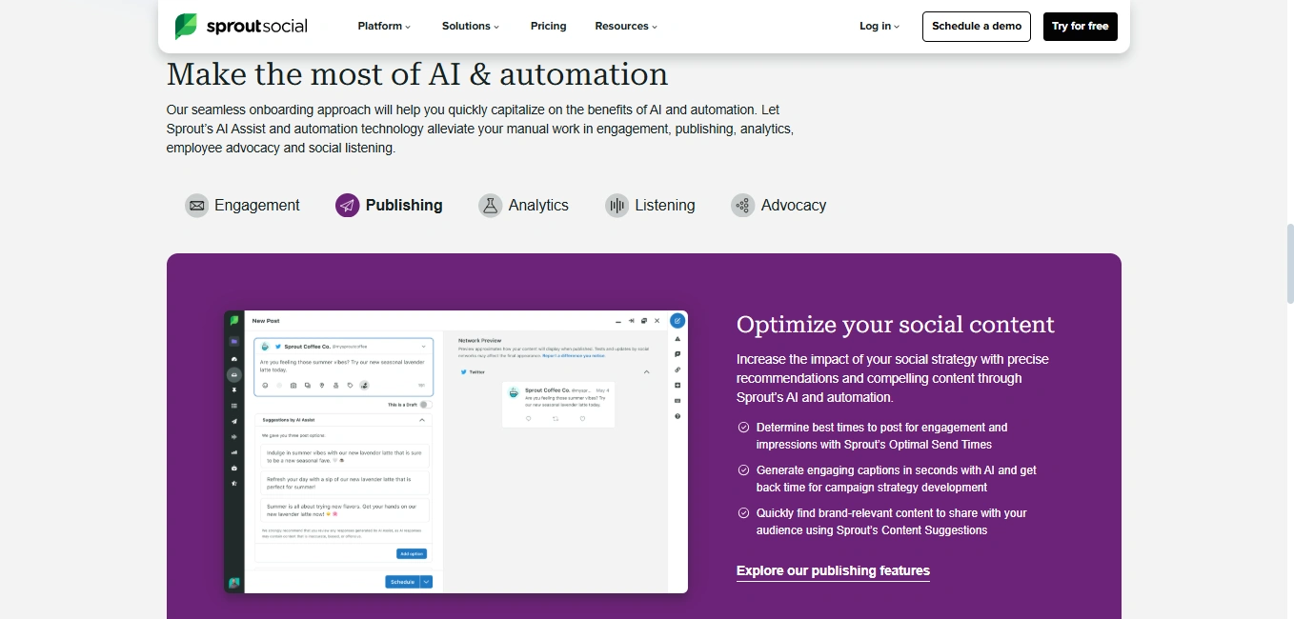Click the alert triangle icon in mockup right rail
Viewport: 1294px width, 619px height.
677,338
